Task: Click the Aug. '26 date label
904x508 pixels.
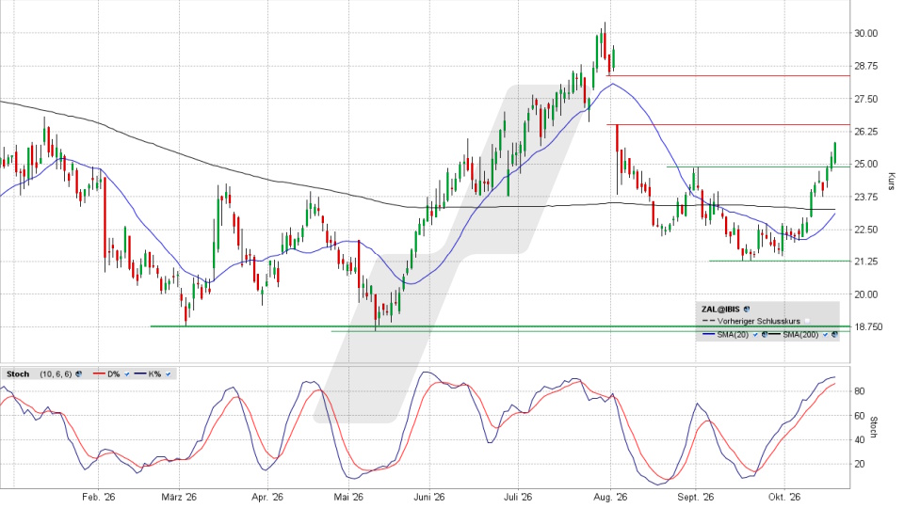Action: tap(610, 497)
